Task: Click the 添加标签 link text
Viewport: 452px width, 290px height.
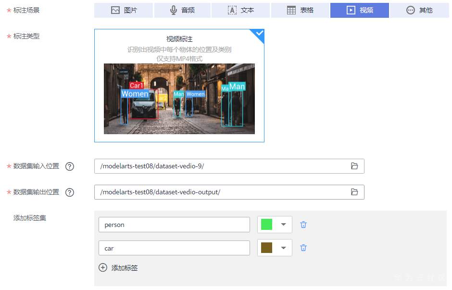Action: (125, 268)
